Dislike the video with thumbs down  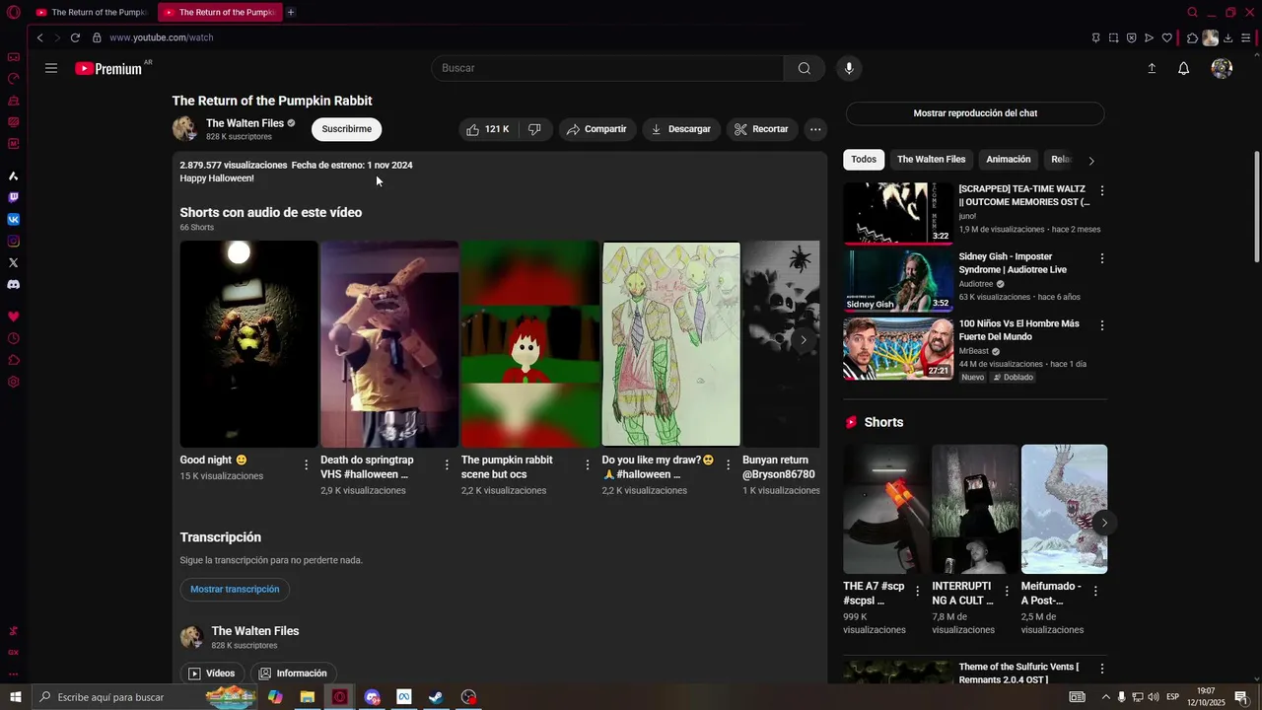534,129
